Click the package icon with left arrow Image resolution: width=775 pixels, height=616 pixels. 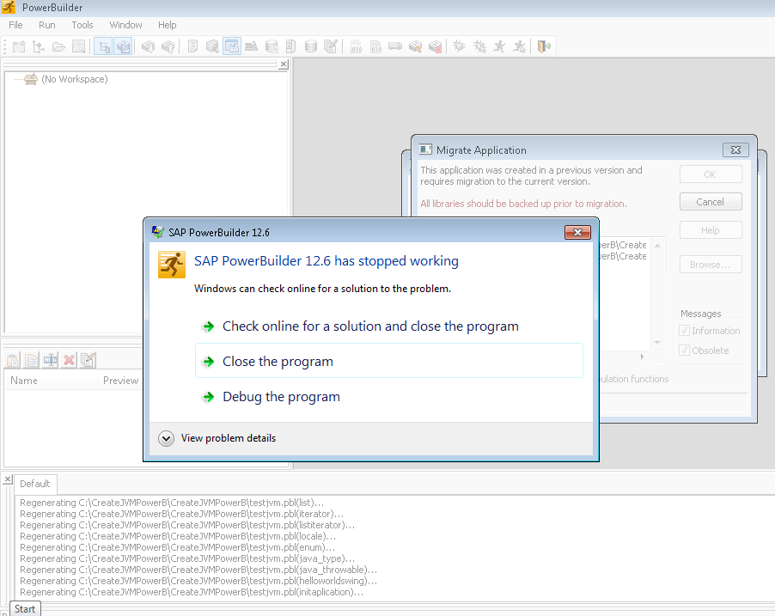point(148,46)
